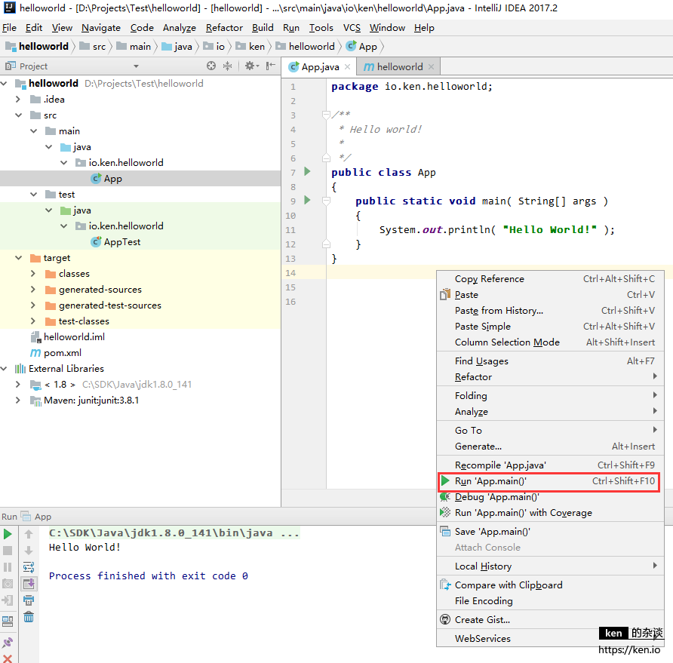Screen dimensions: 673x663
Task: Click the Pause output icon
Action: 8,567
